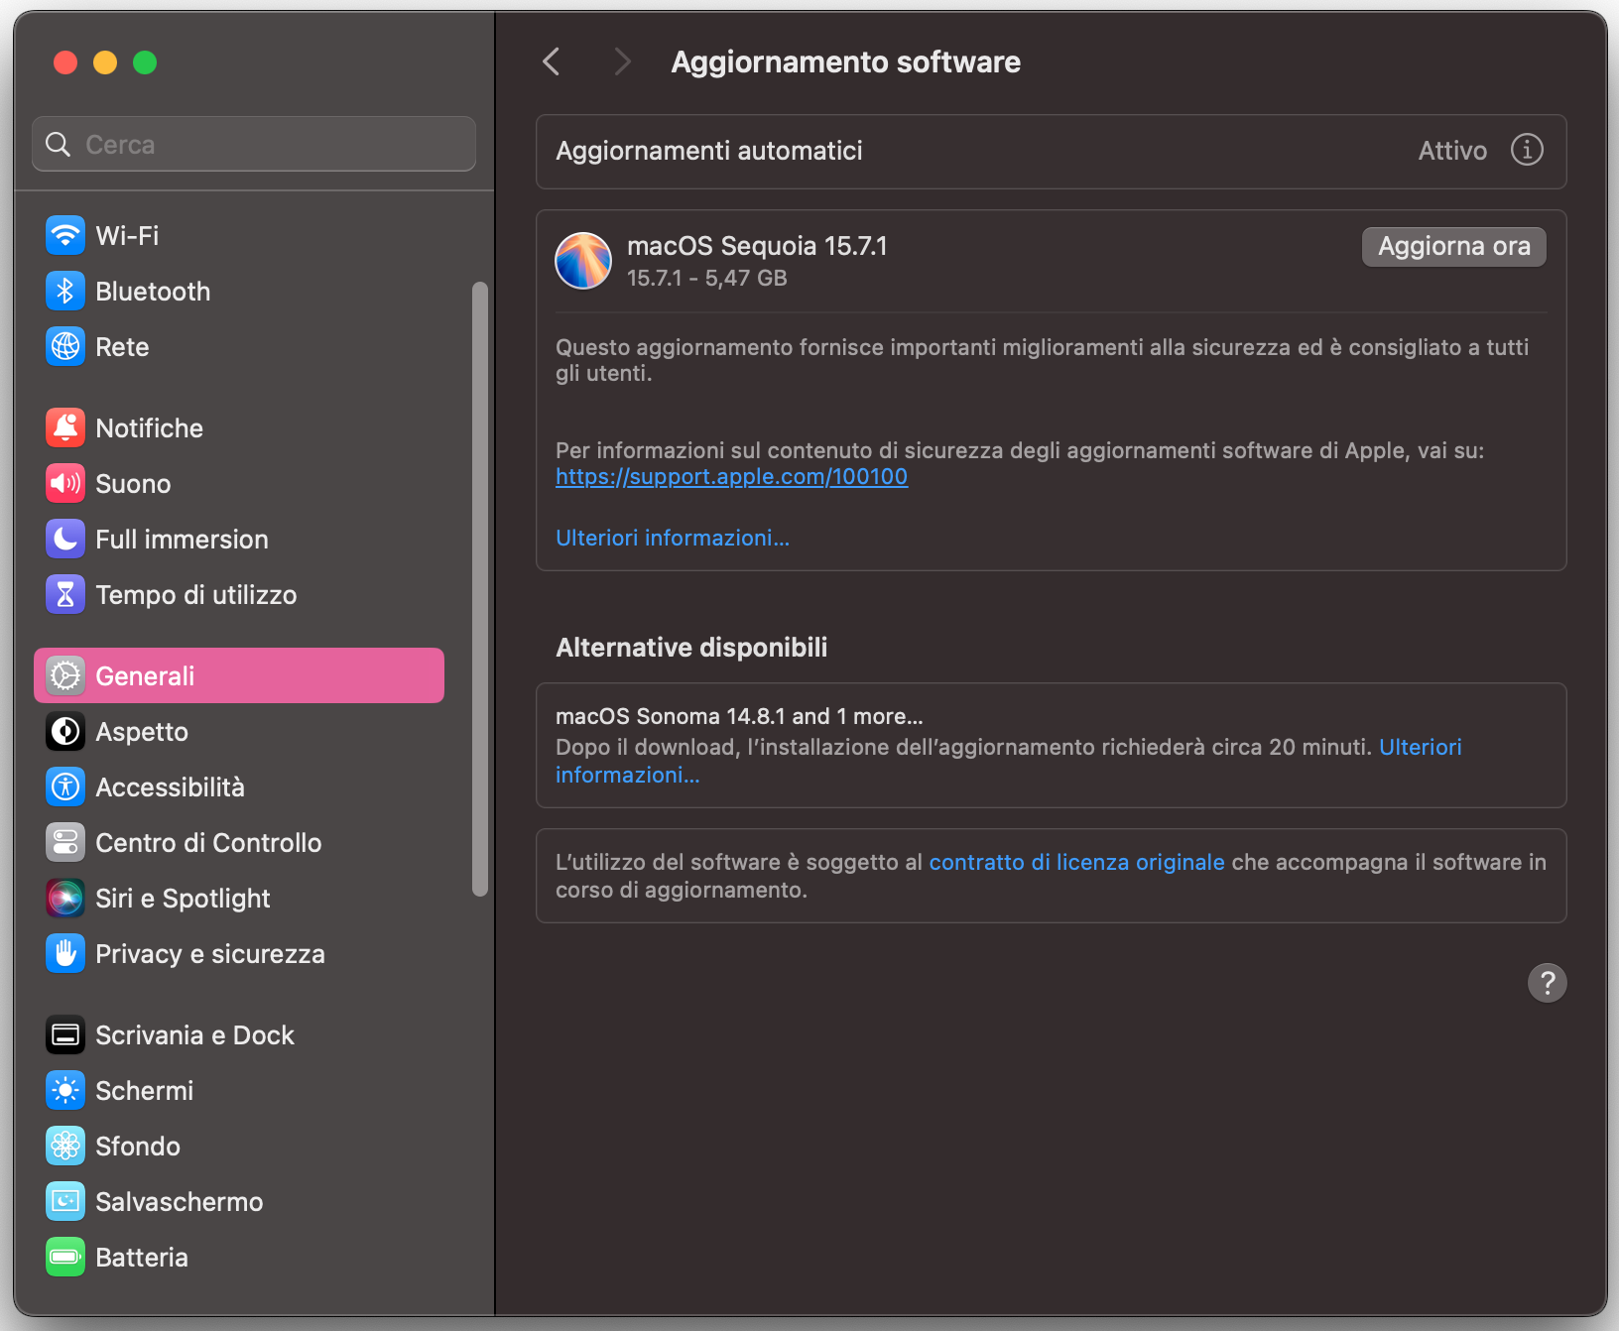Select the Notifiche bell icon
The width and height of the screenshot is (1619, 1331).
tap(65, 427)
